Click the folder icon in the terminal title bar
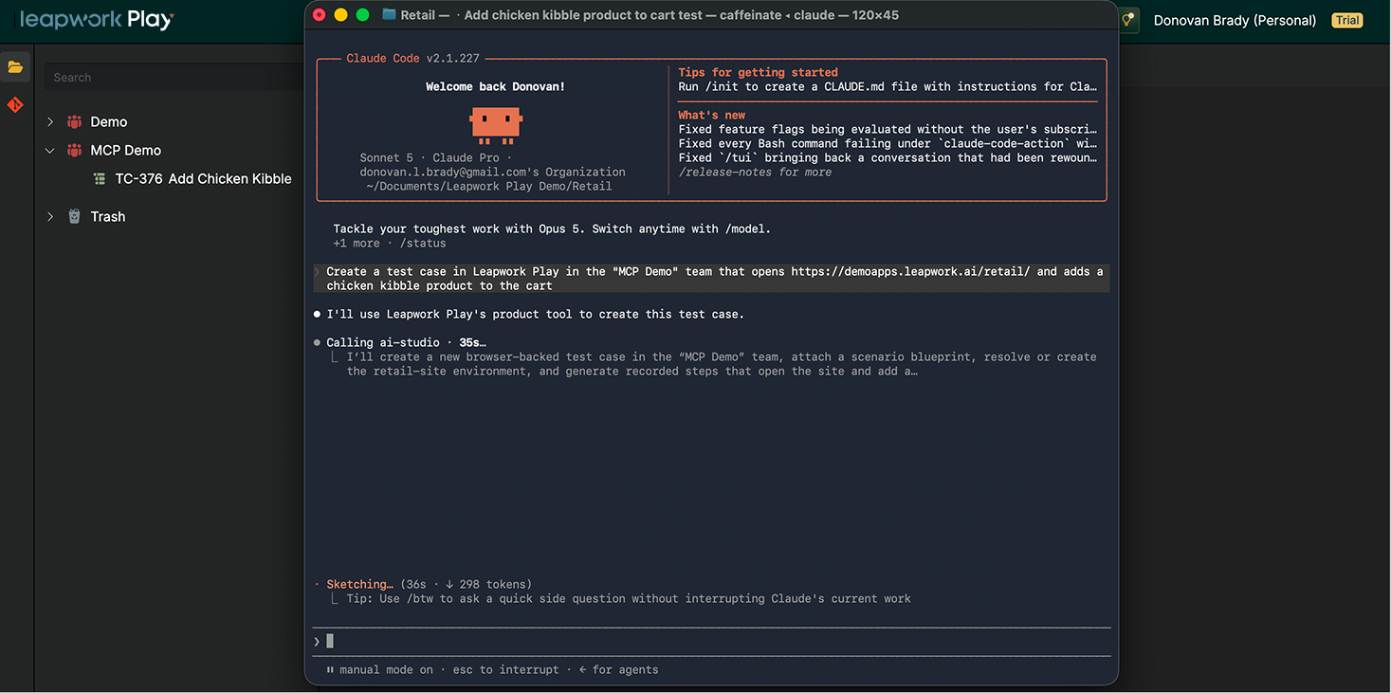This screenshot has height=693, width=1391. coord(389,14)
